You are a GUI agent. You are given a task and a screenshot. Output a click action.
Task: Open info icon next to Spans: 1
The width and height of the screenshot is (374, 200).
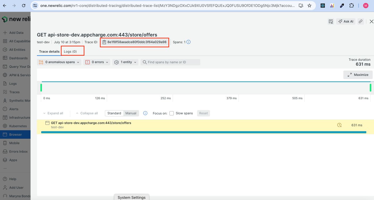pyautogui.click(x=189, y=42)
